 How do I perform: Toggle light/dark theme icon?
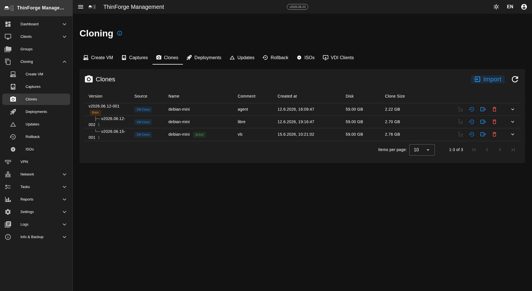[x=496, y=7]
